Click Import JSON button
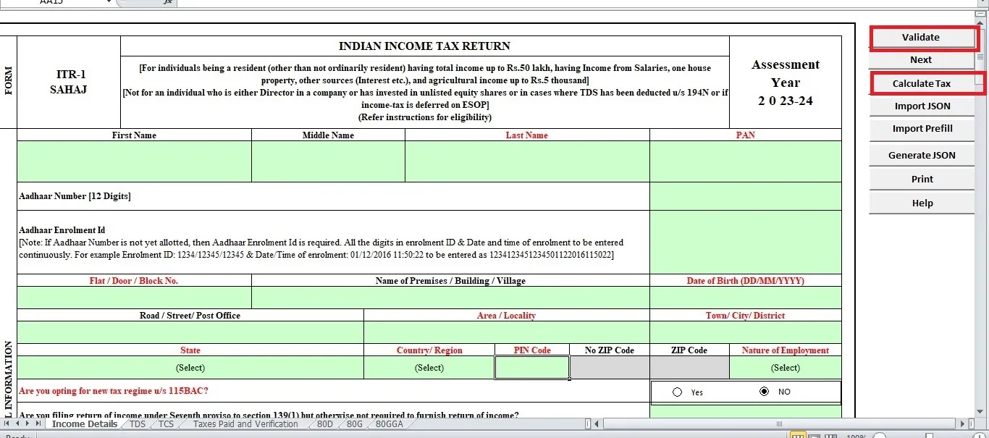This screenshot has height=438, width=989. (922, 106)
